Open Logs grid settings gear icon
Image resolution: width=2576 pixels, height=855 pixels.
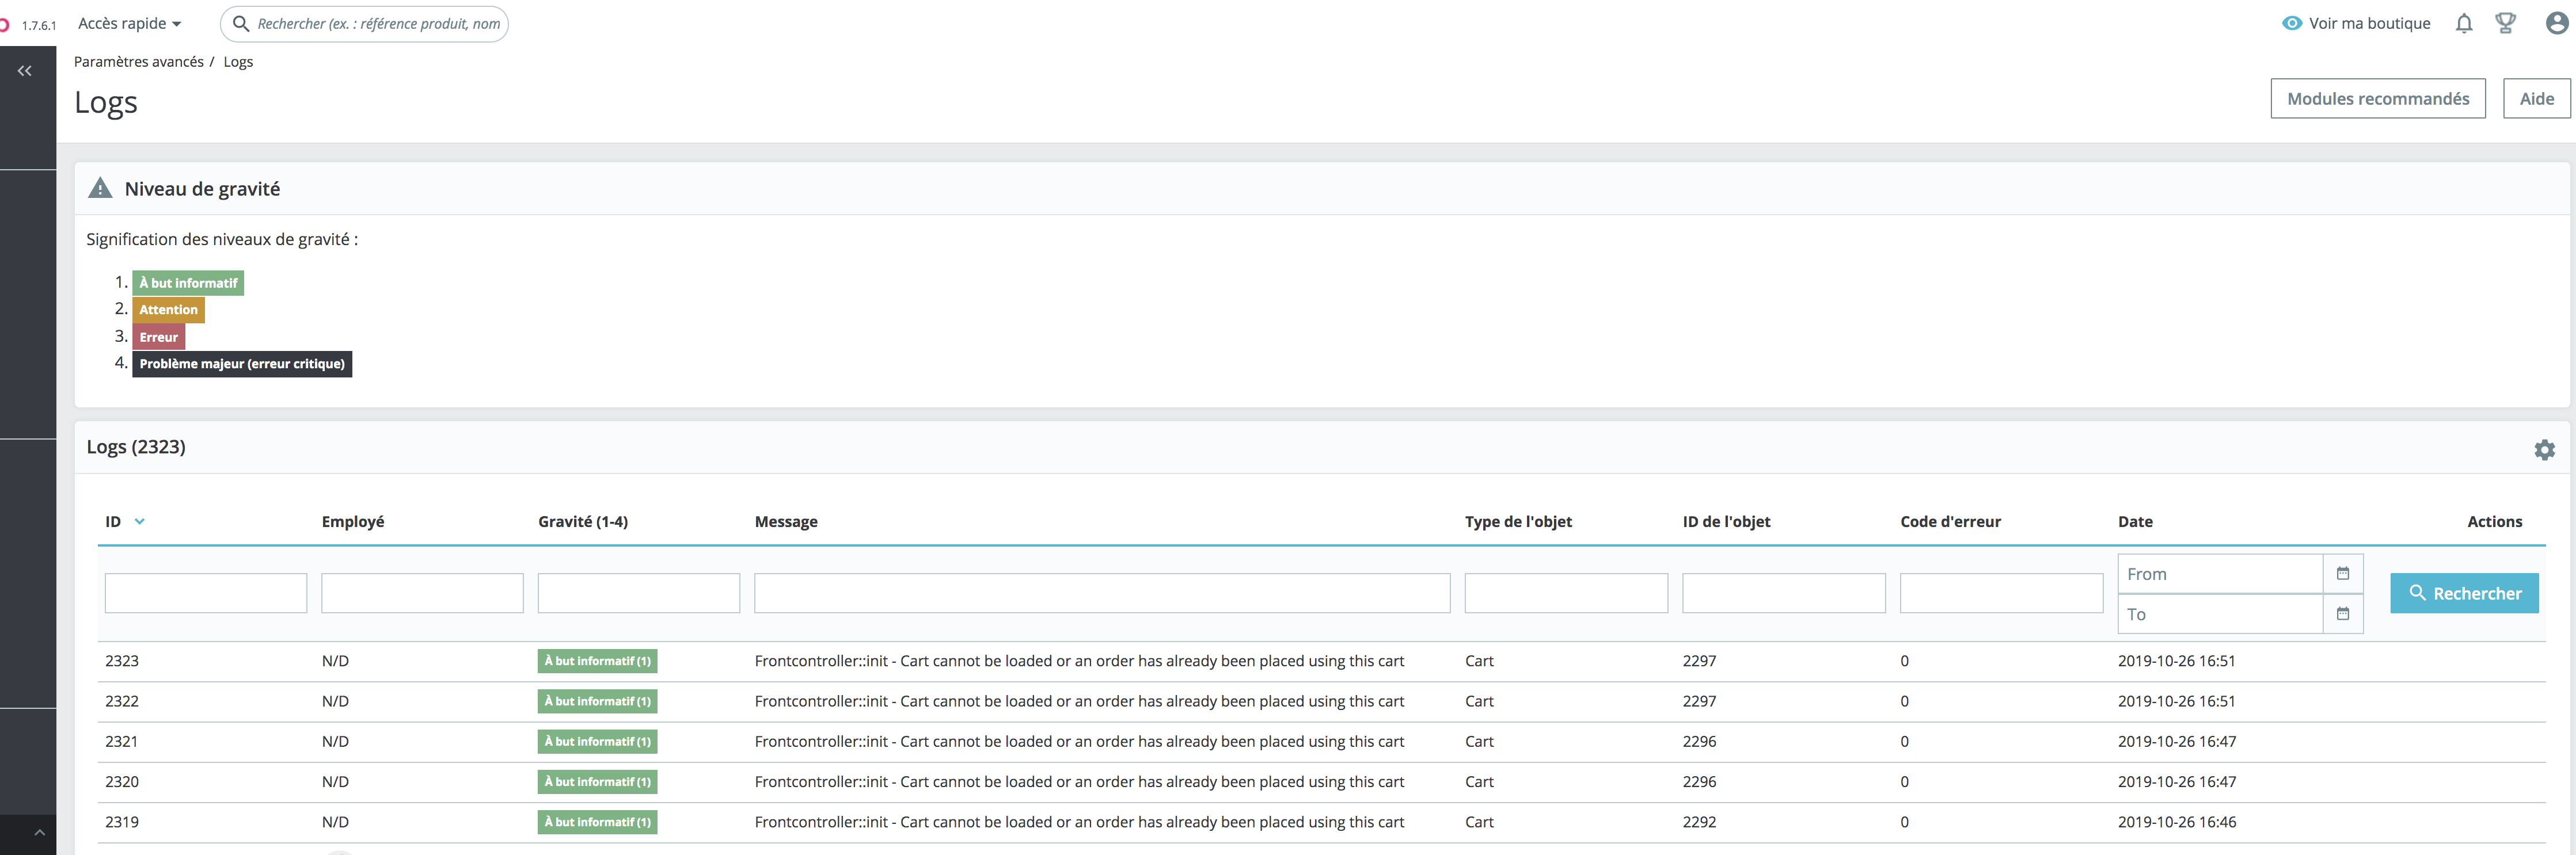[x=2544, y=449]
